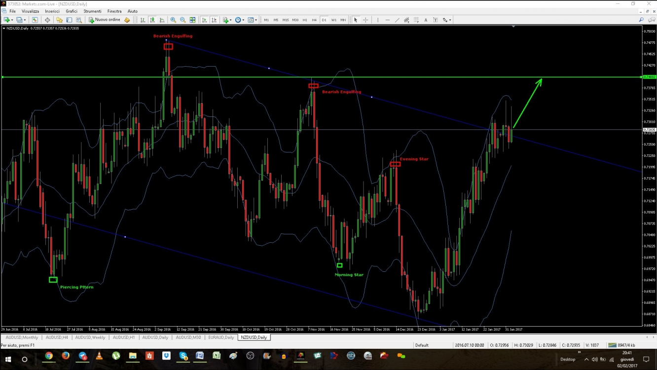Select the W1 timeframe
The height and width of the screenshot is (370, 657).
click(x=334, y=20)
